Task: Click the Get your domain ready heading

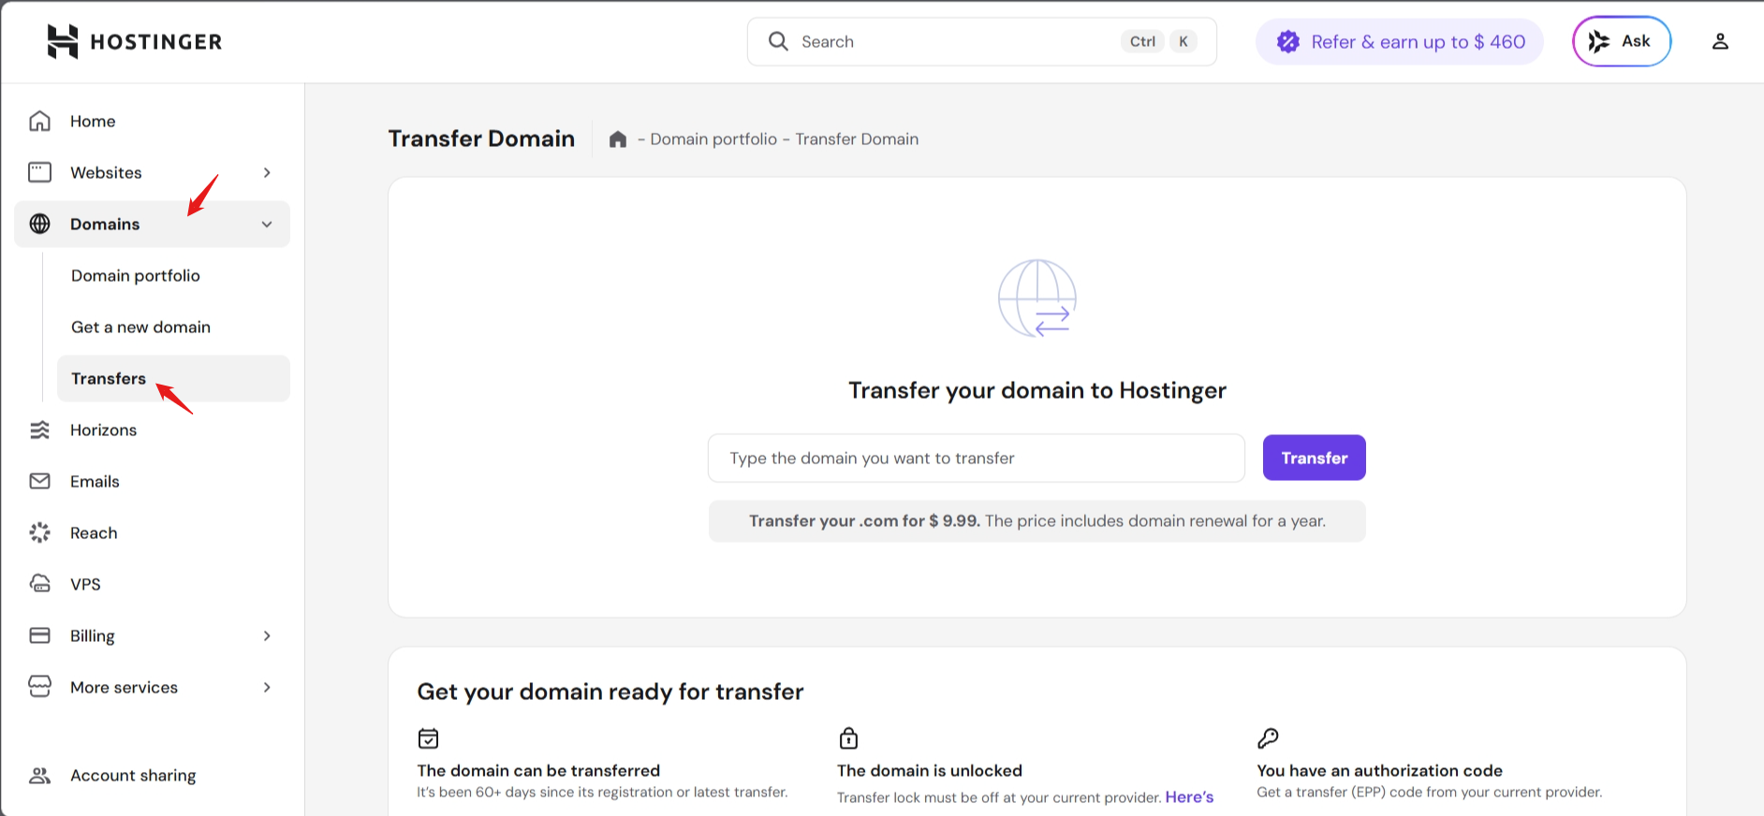Action: [610, 692]
